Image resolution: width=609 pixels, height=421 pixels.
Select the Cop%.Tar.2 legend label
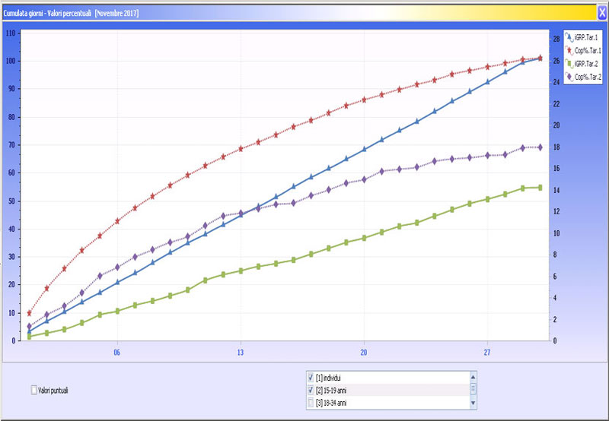(x=588, y=77)
